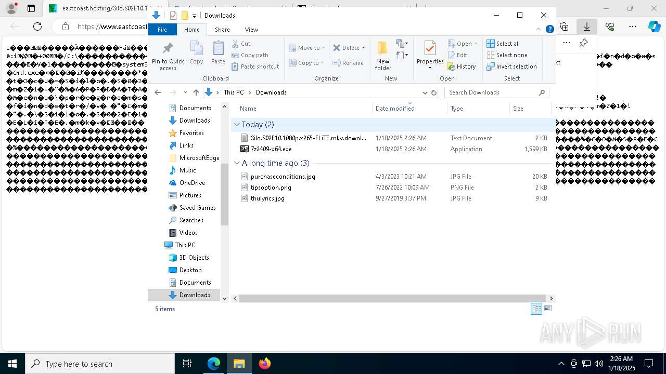Open the File ribbon tab

pyautogui.click(x=162, y=30)
